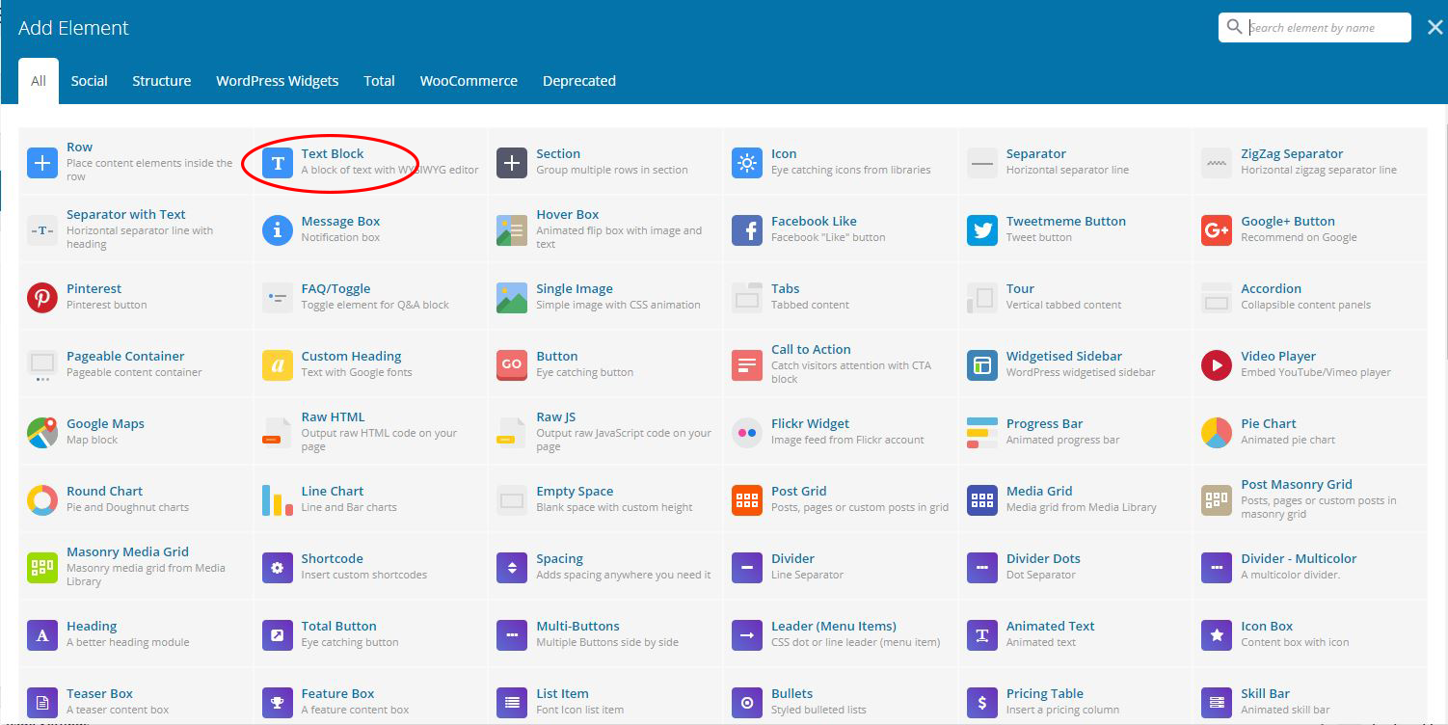
Task: Select the Pinterest icon
Action: 42,298
